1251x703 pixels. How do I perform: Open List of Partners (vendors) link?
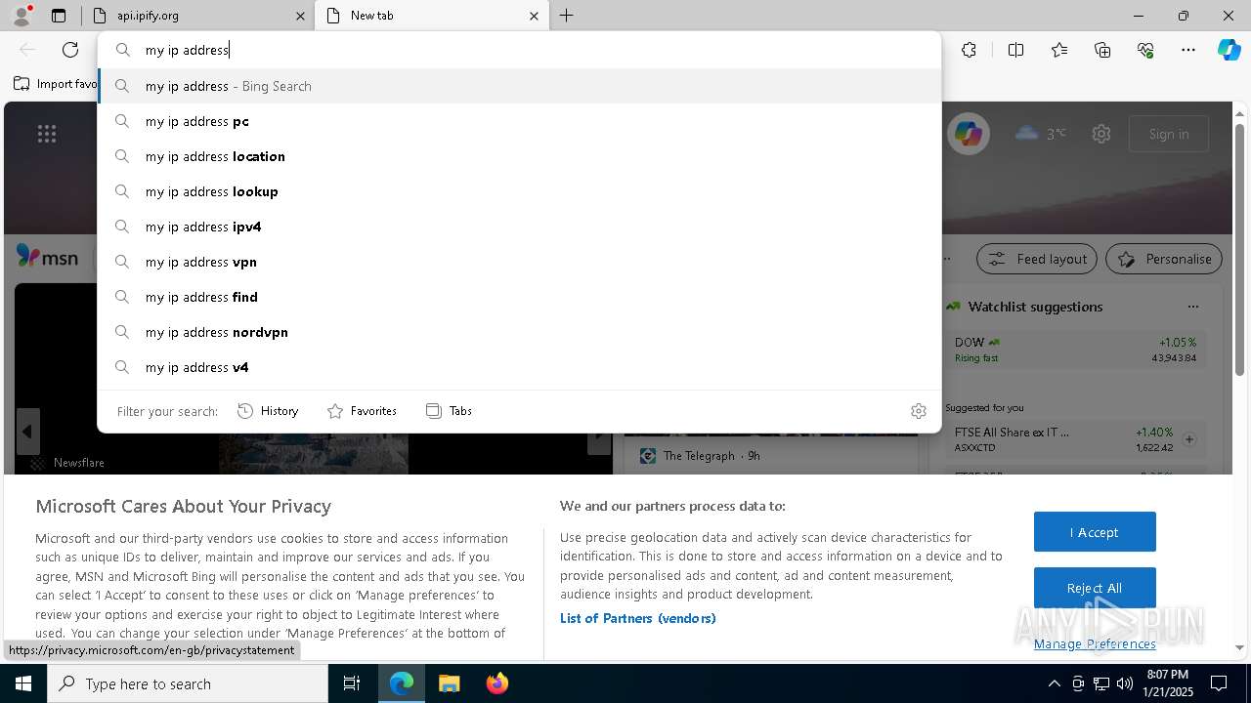pyautogui.click(x=638, y=618)
